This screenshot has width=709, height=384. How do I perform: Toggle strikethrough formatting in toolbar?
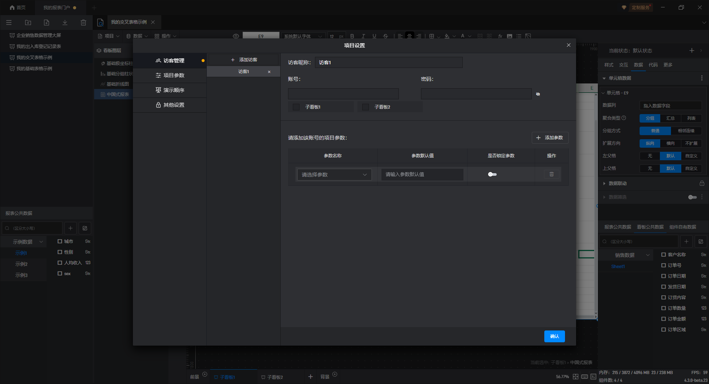[386, 36]
